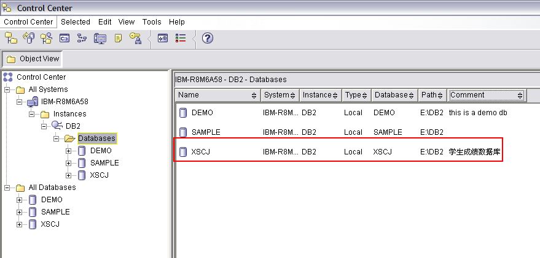Image resolution: width=540 pixels, height=258 pixels.
Task: Select SAMPLE cylinder icon under Databases folder
Action: (82, 163)
